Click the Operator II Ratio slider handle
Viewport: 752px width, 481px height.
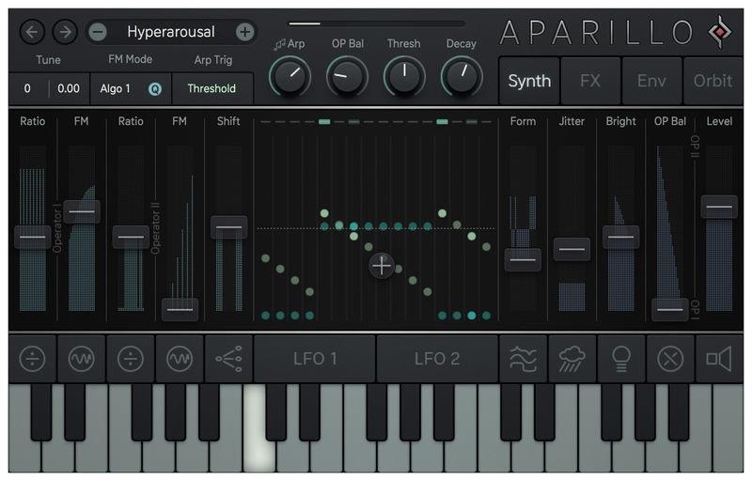coord(131,237)
